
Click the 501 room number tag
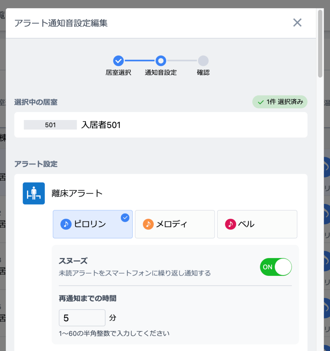point(50,125)
